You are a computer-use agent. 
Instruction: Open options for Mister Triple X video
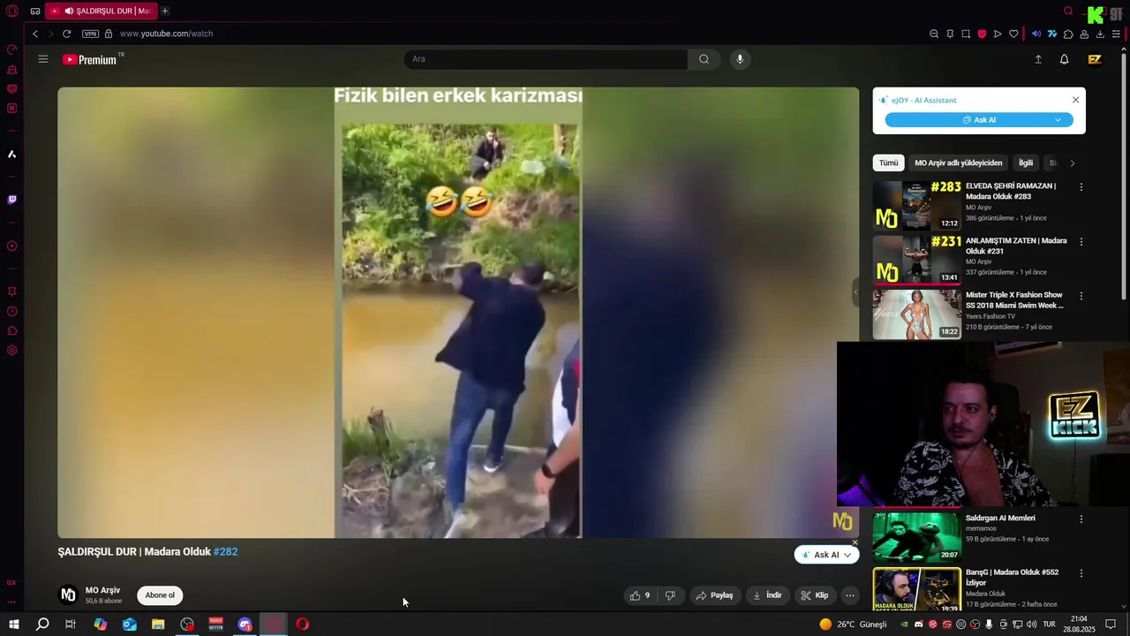point(1081,296)
